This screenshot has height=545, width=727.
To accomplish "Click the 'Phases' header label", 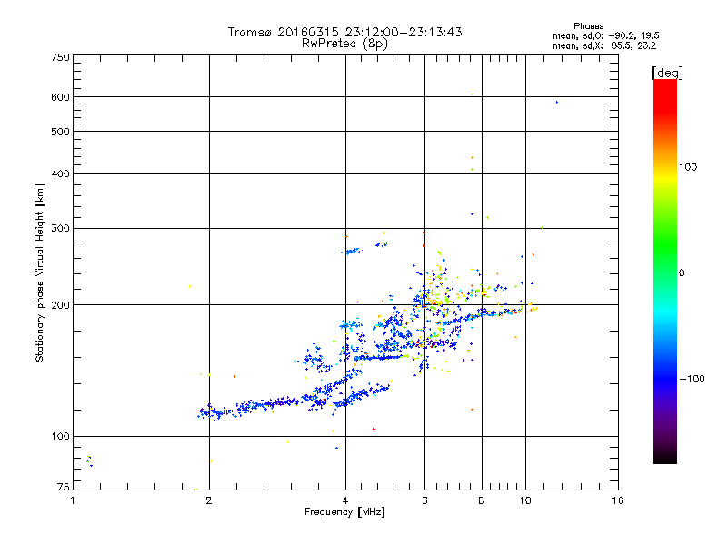I will [588, 26].
